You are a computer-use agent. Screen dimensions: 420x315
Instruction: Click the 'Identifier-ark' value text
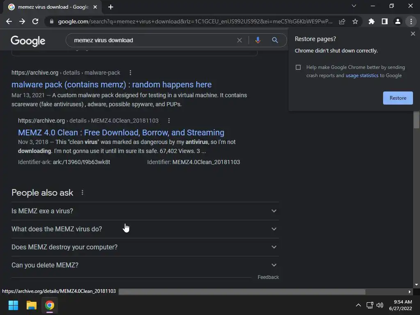82,162
